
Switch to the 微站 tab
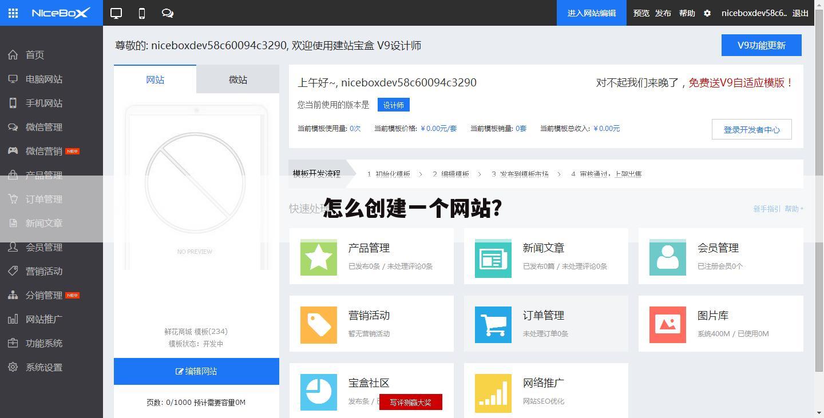click(237, 79)
